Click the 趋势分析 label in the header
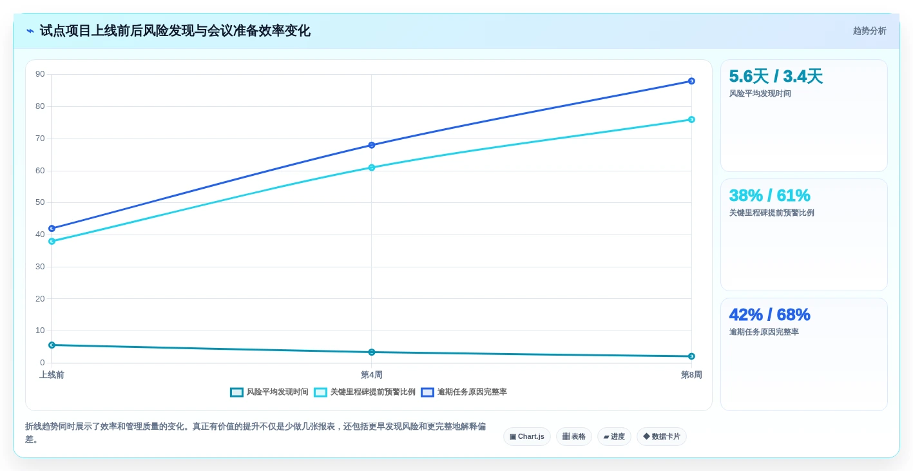The height and width of the screenshot is (471, 913). pos(869,31)
